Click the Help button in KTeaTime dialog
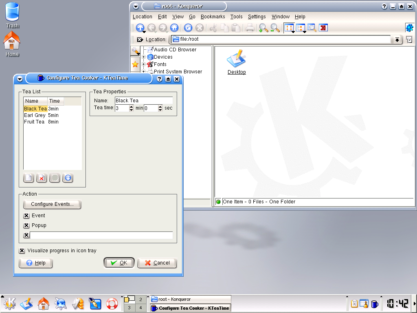This screenshot has height=313, width=417. pos(36,263)
